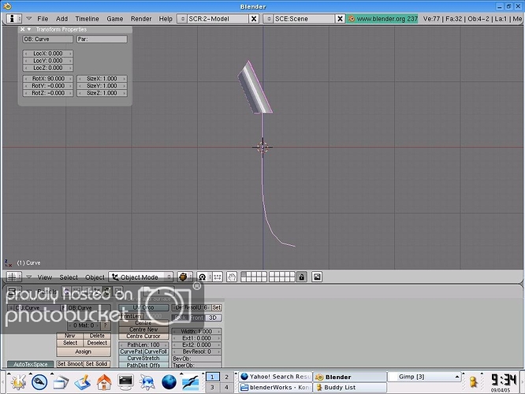Click the blue globe browser icon in taskbar

point(169,382)
